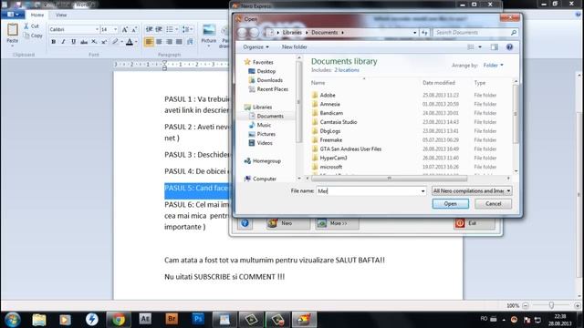584x328 pixels.
Task: Click the Increase indent icon
Action: [159, 29]
